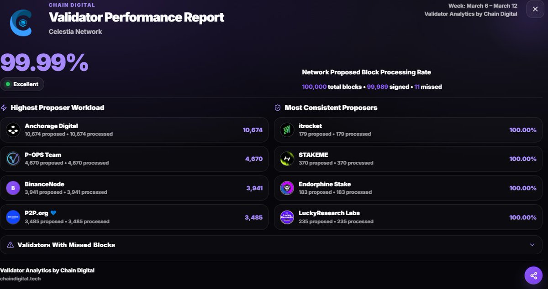The image size is (548, 289).
Task: Click the Highest Proposer Workload heading
Action: (58, 108)
